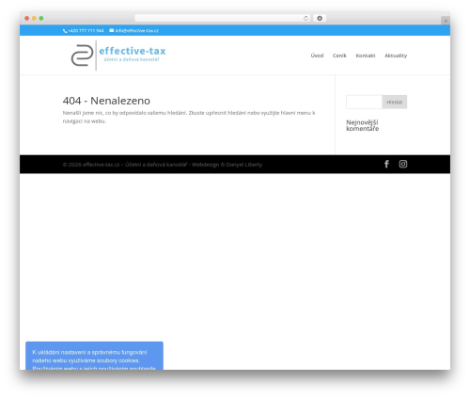Click the yellow minimize window button

pyautogui.click(x=34, y=19)
